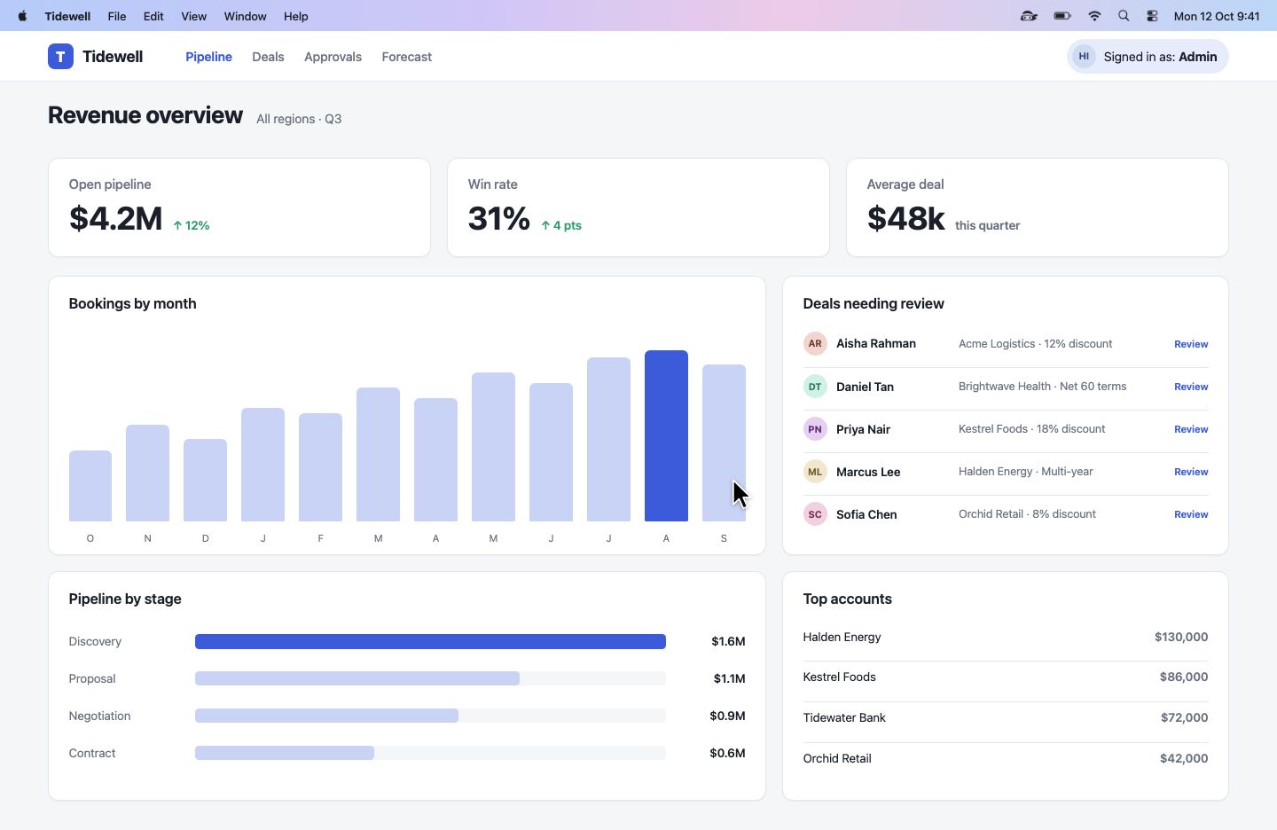Open the Pipeline tab

tap(208, 57)
